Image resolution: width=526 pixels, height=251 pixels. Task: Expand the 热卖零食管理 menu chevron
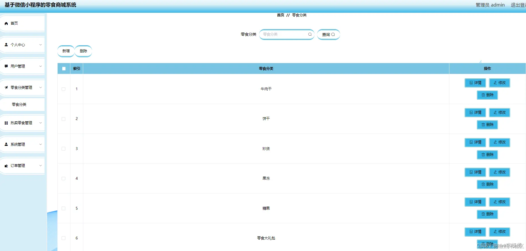click(x=41, y=123)
